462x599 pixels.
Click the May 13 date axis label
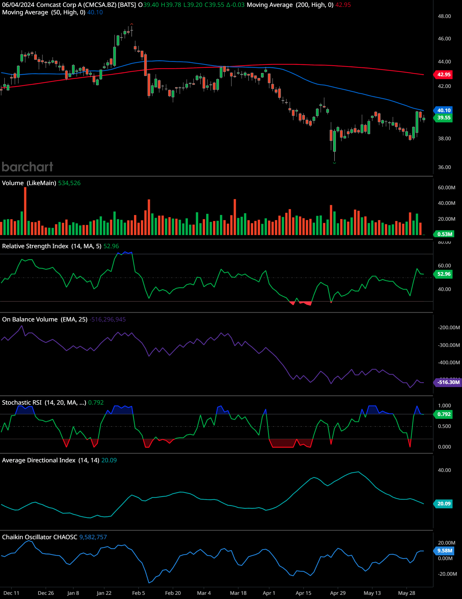tap(372, 593)
